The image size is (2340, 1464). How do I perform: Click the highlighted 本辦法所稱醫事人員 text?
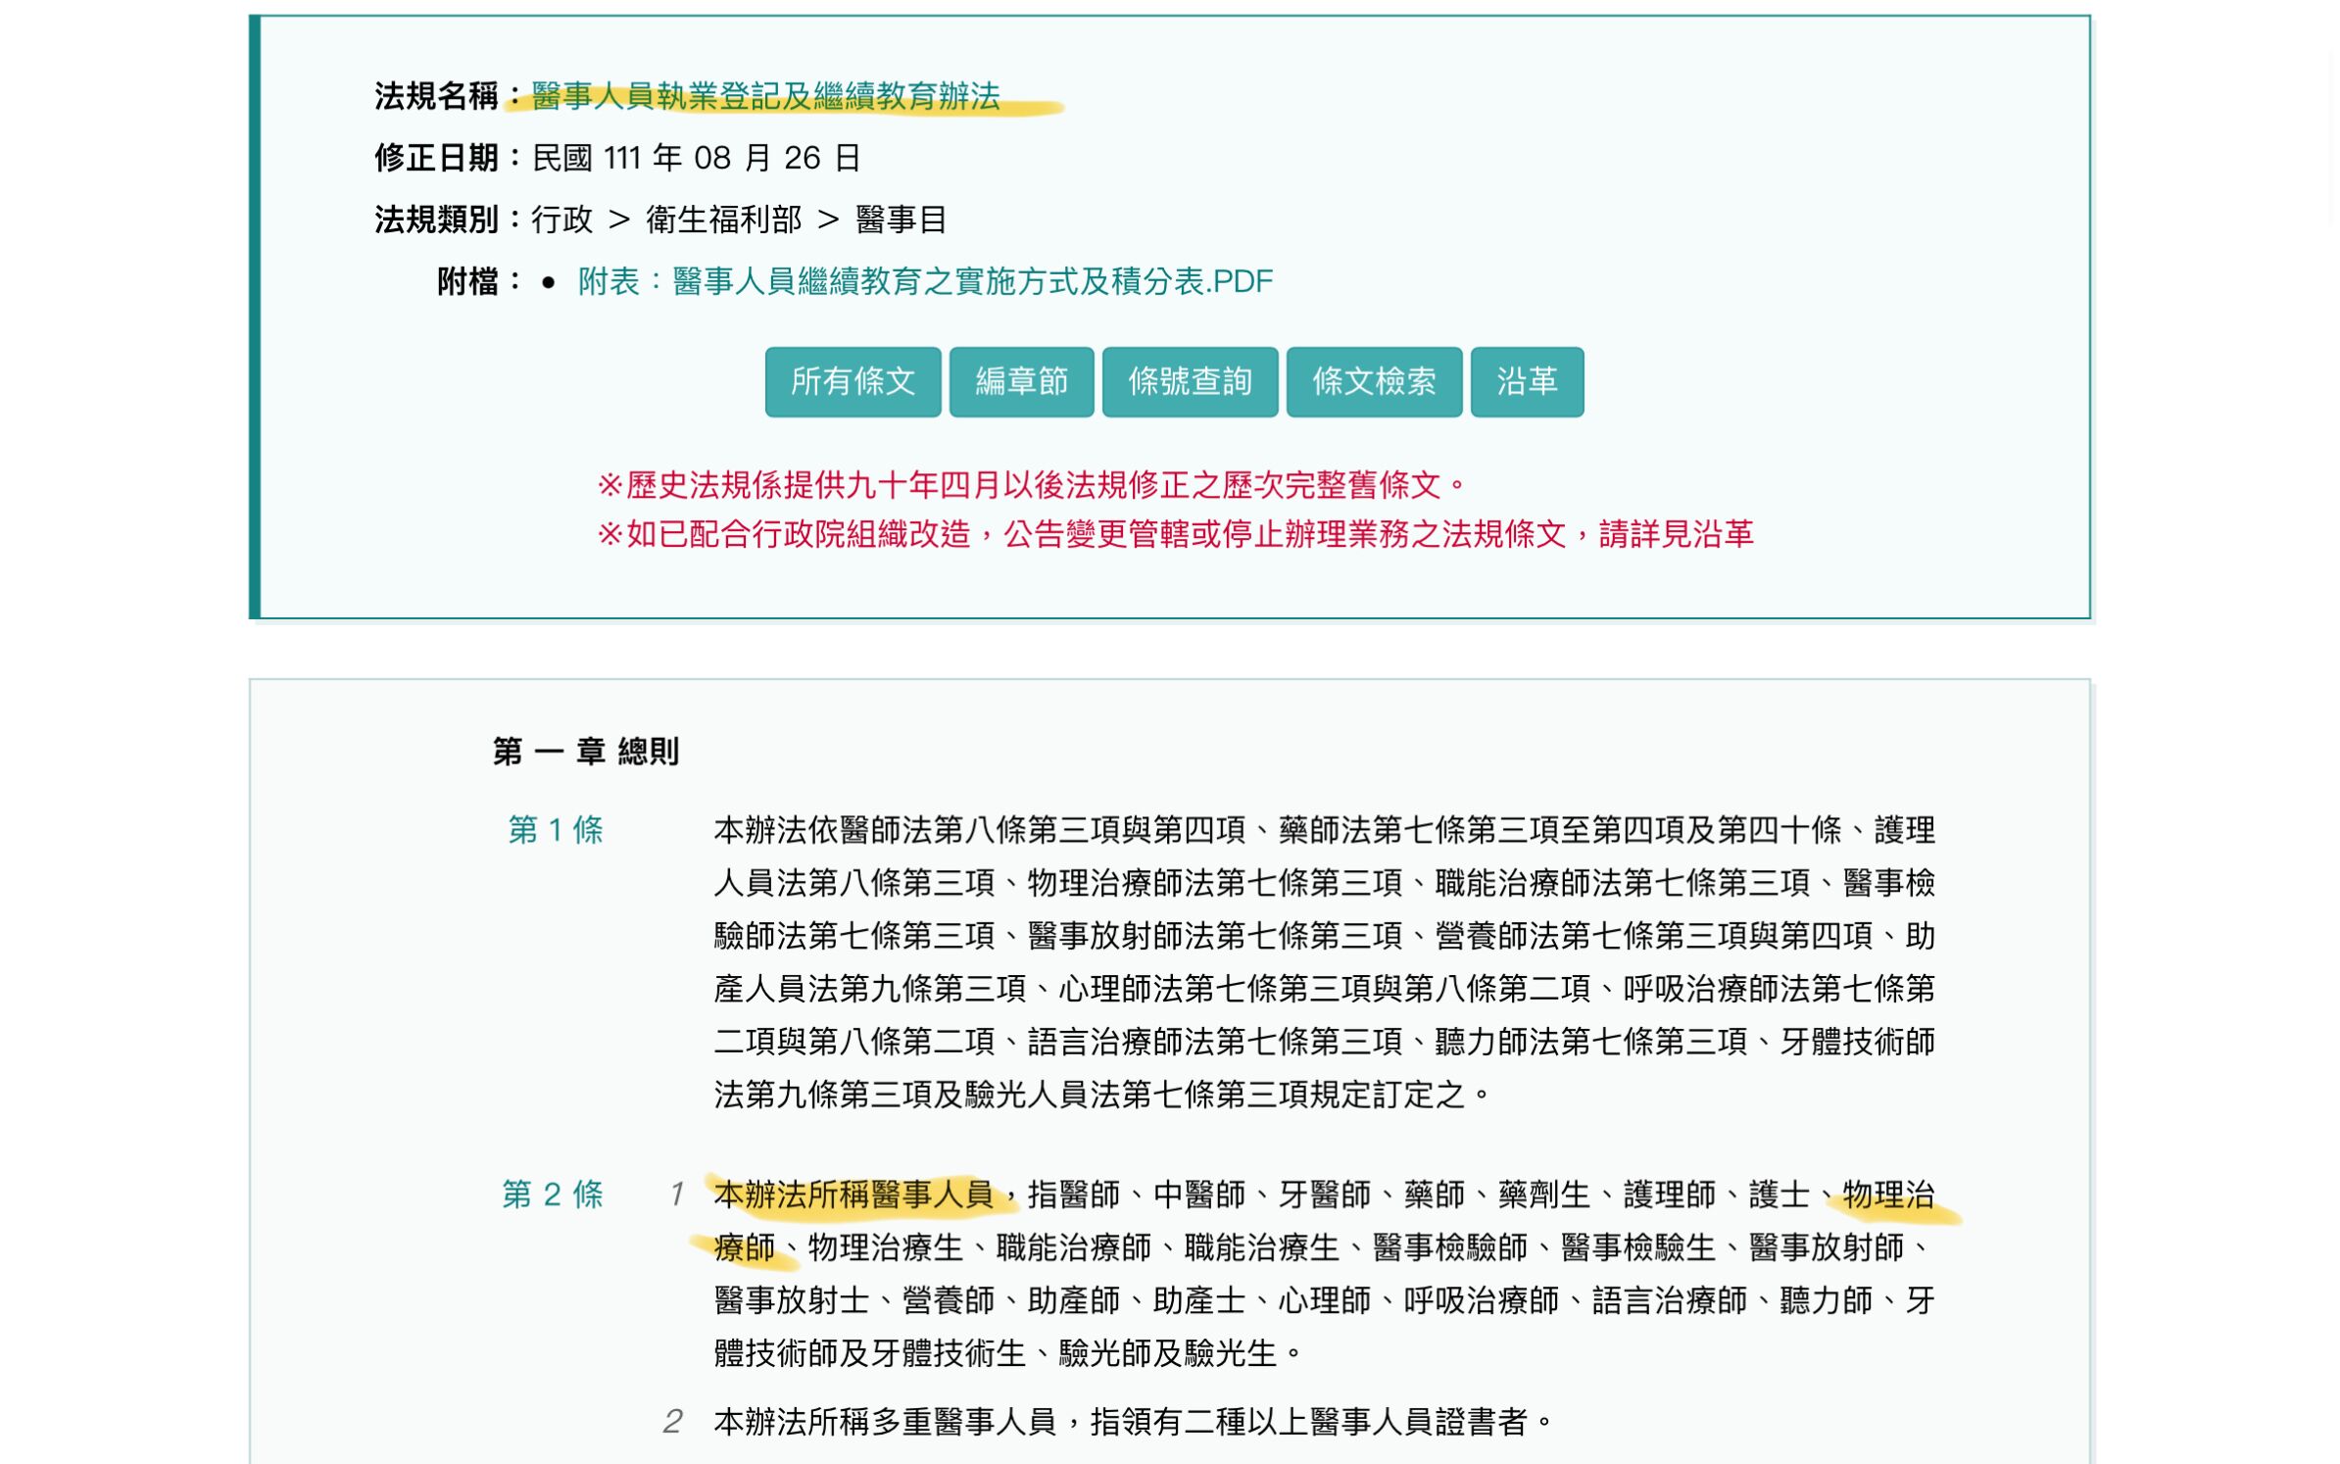coord(853,1195)
